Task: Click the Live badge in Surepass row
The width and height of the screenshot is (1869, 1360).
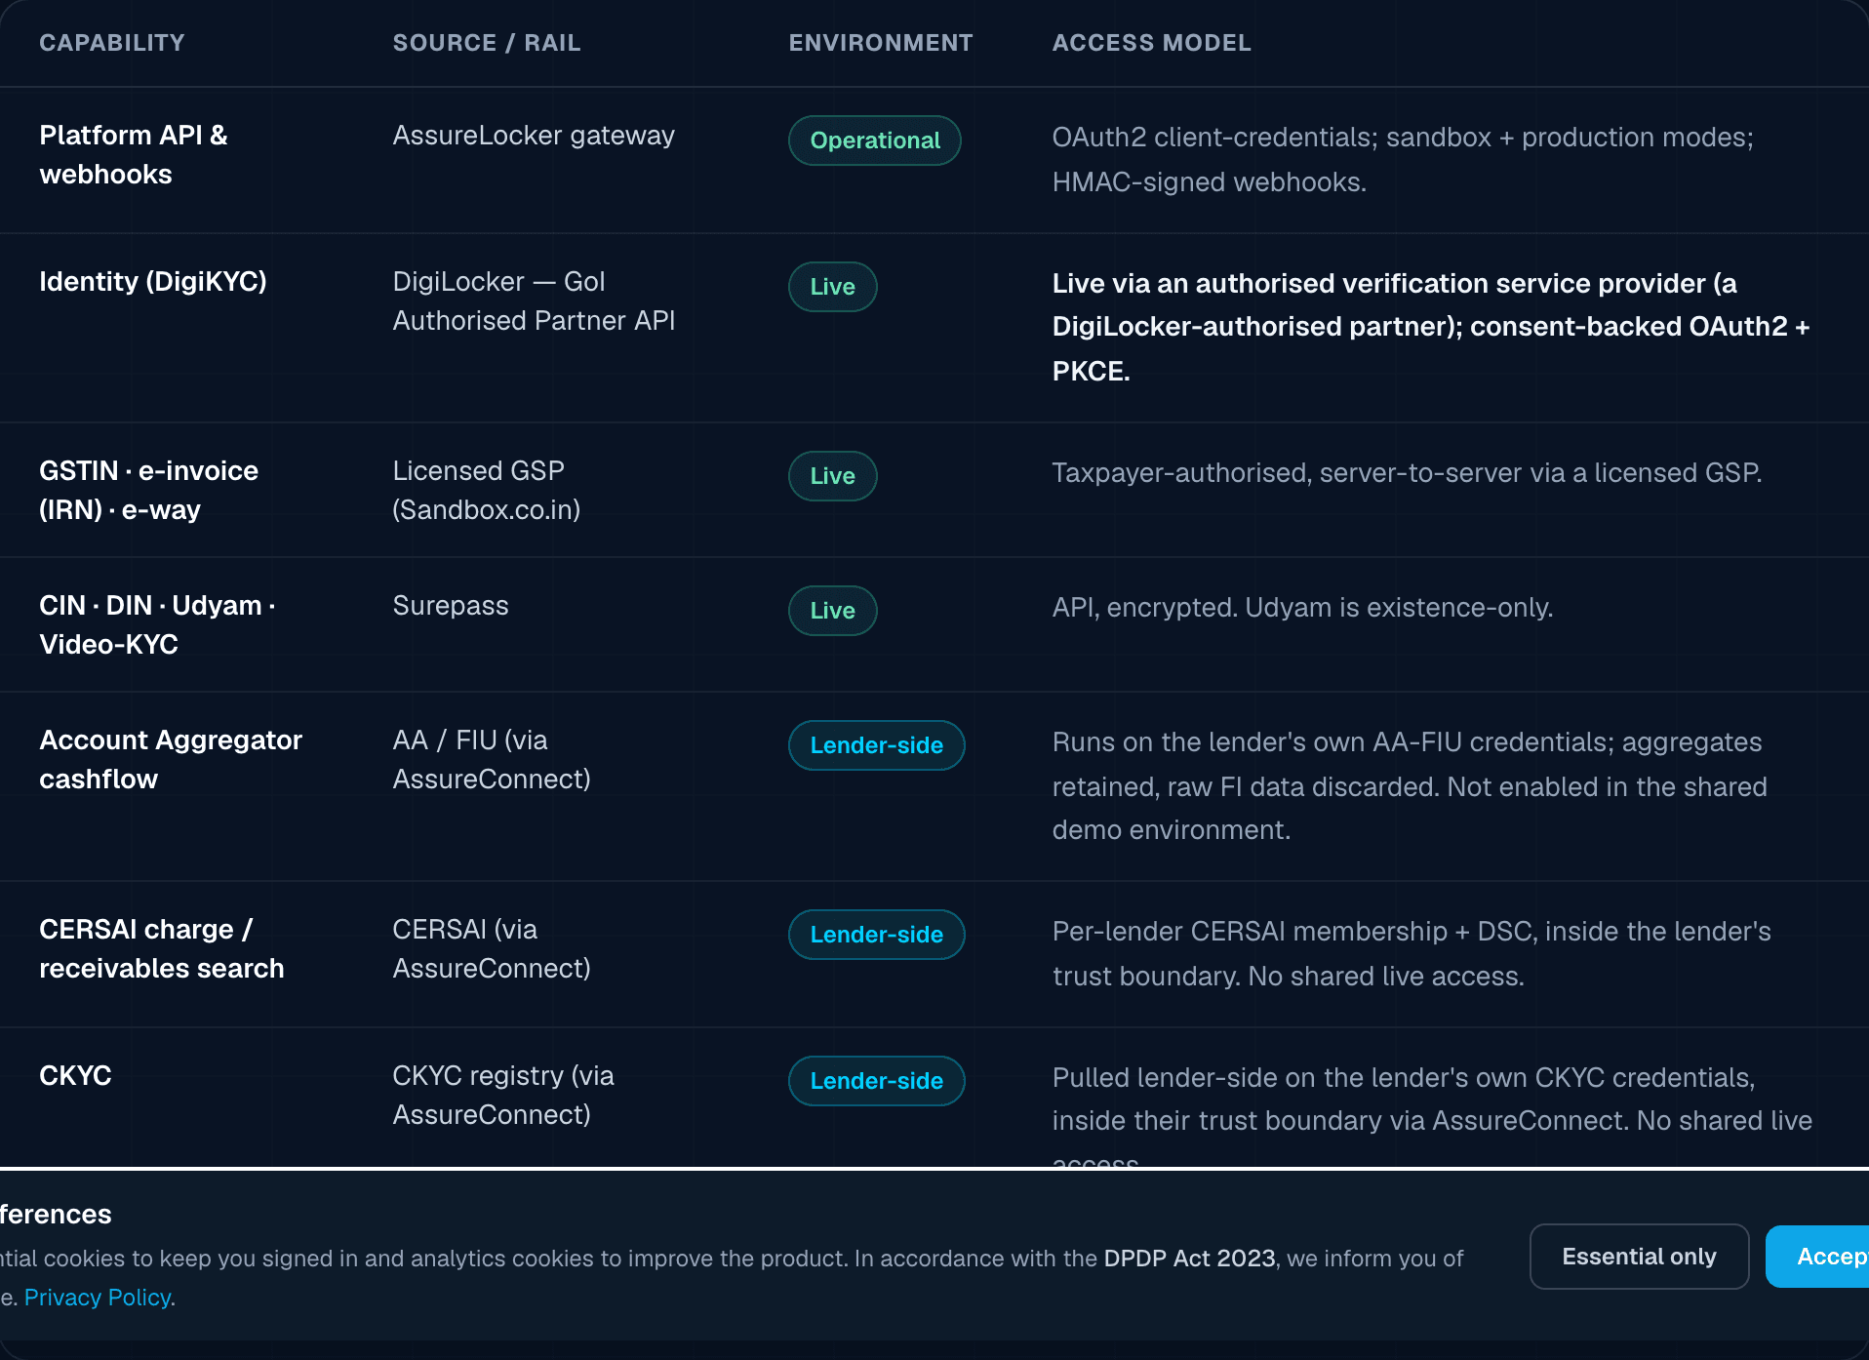Action: point(832,611)
